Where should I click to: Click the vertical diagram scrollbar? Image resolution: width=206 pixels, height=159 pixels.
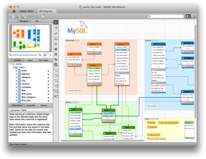point(195,71)
